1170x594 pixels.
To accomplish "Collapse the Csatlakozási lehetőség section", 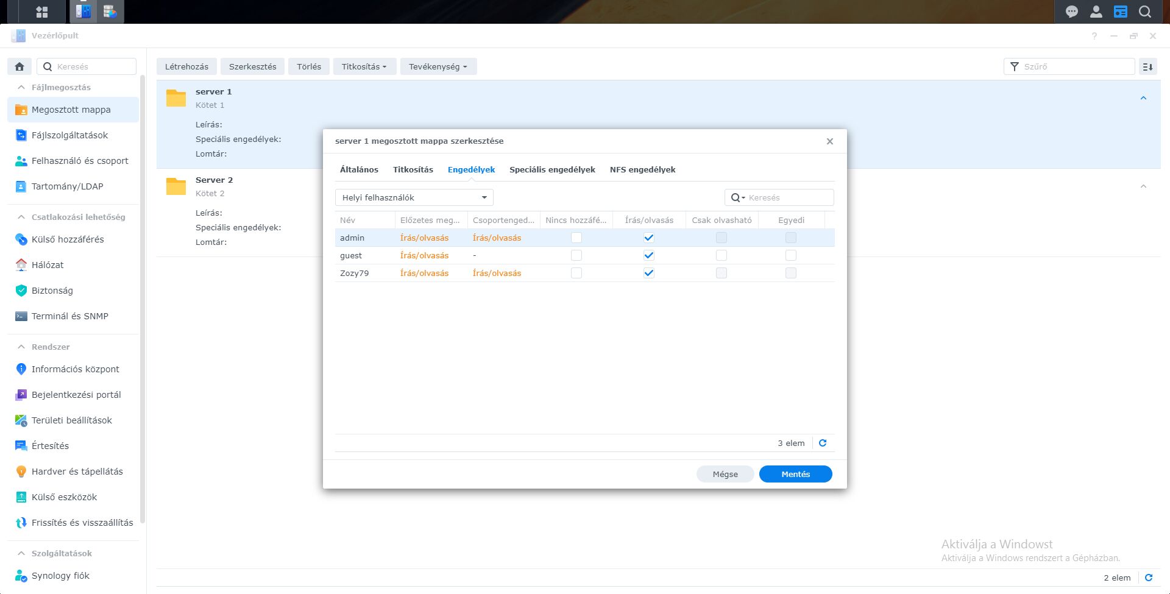I will click(21, 217).
